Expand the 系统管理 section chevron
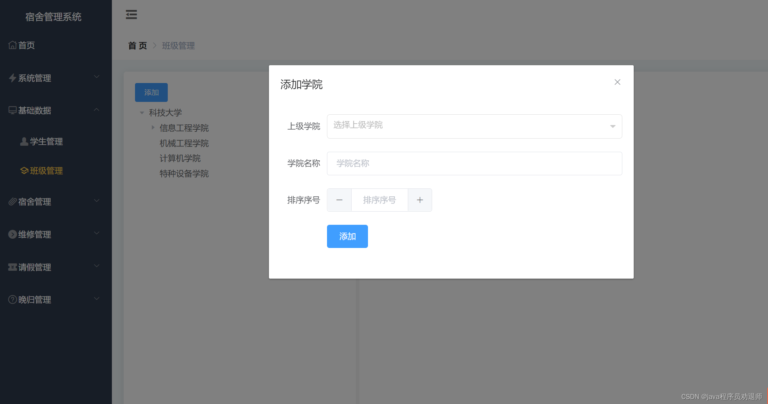Viewport: 768px width, 404px height. [97, 76]
